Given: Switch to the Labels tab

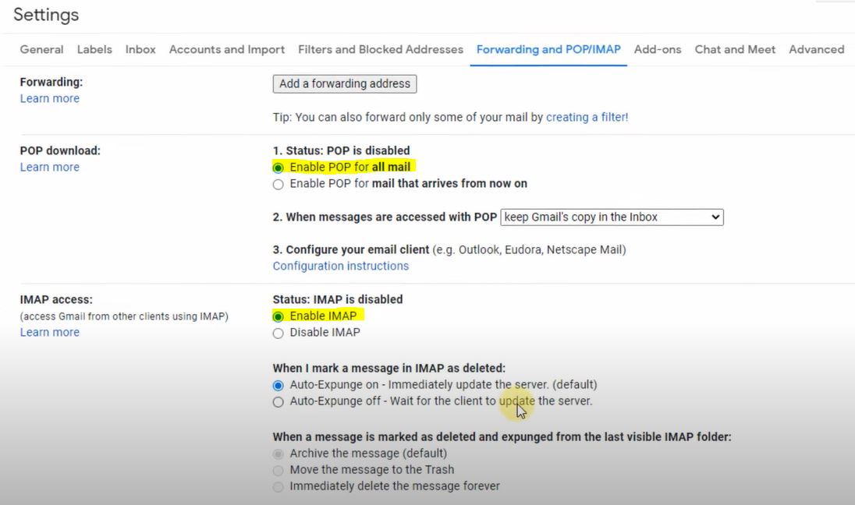Looking at the screenshot, I should point(94,50).
